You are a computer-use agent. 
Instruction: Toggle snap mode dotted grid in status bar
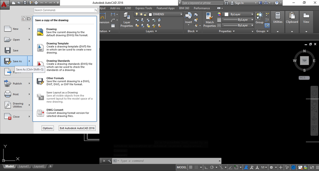[x=196, y=167]
